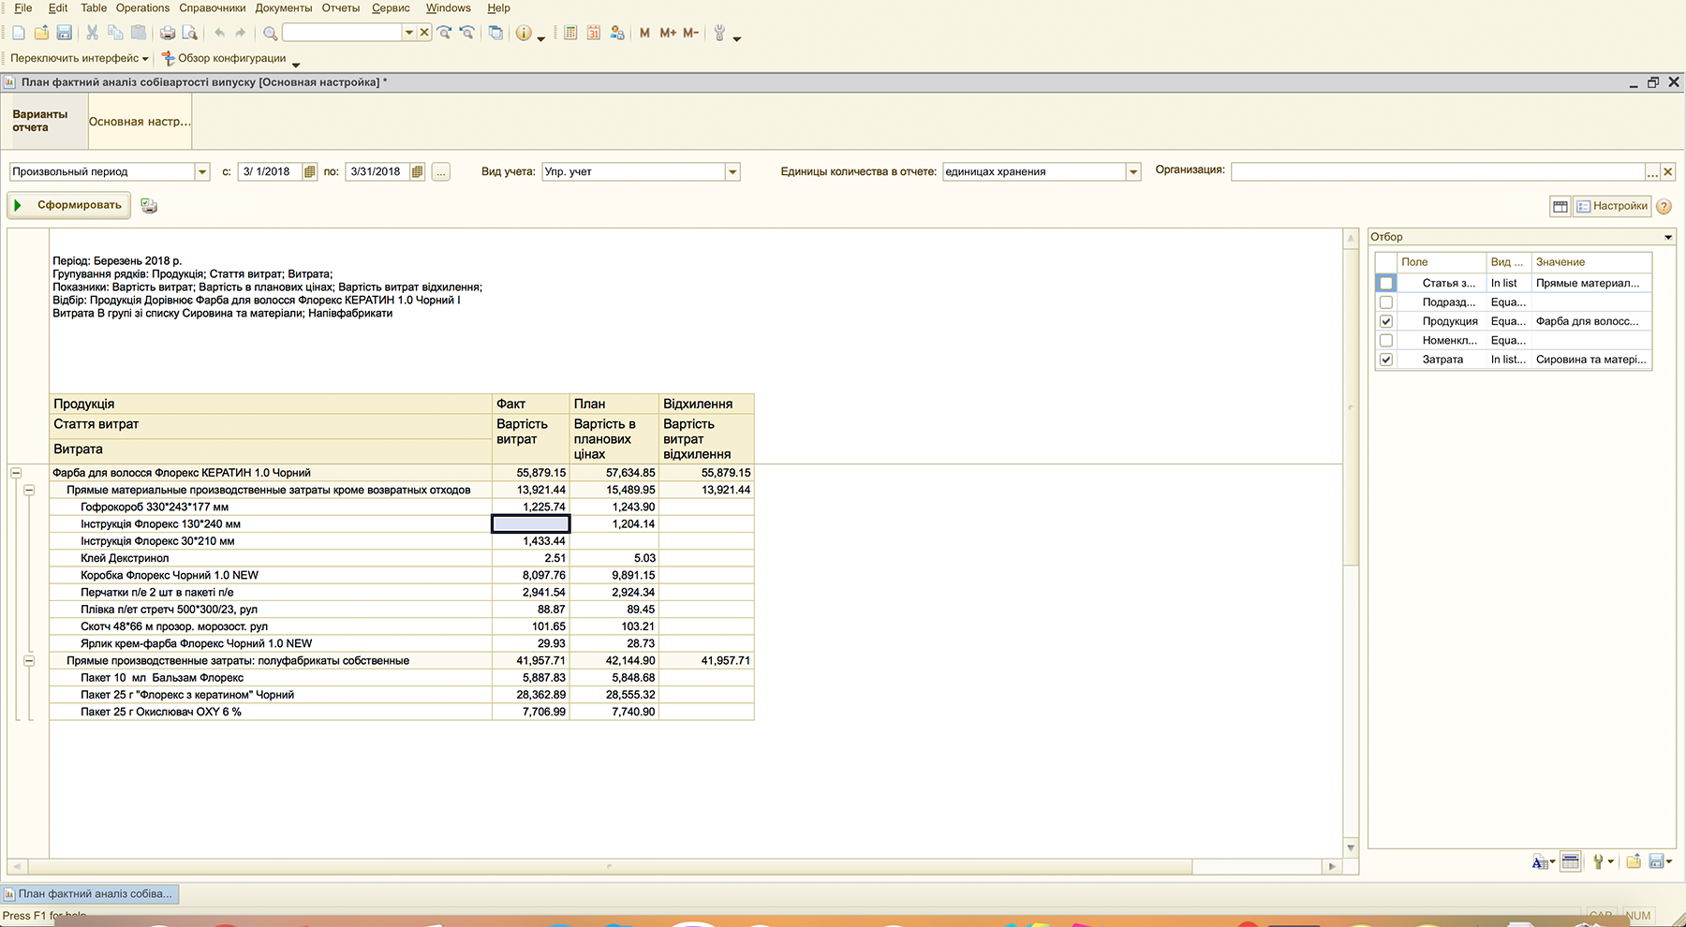
Task: Click the orange help question mark icon
Action: click(1664, 207)
